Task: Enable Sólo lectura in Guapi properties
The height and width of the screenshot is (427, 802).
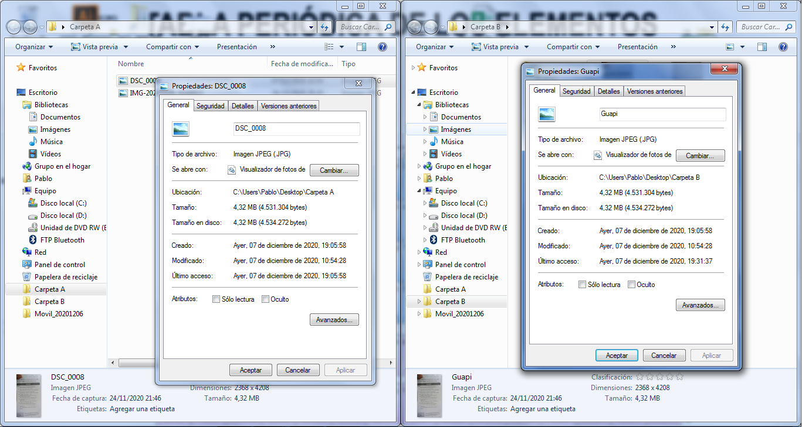Action: tap(582, 285)
